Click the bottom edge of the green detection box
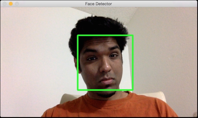The width and height of the screenshot is (198, 118). 105,90
